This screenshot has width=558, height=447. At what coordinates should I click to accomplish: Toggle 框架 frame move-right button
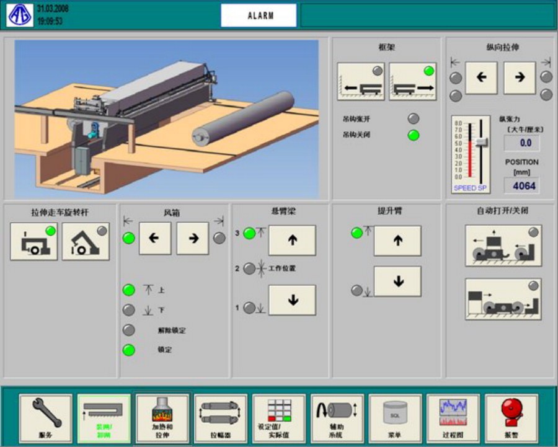[x=412, y=82]
